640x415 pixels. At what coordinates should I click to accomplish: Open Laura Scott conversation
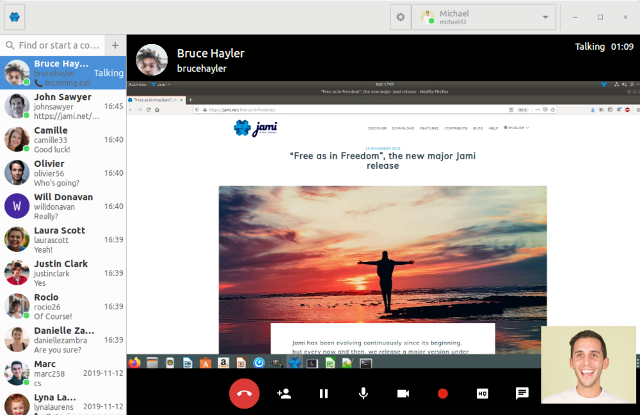pos(63,240)
